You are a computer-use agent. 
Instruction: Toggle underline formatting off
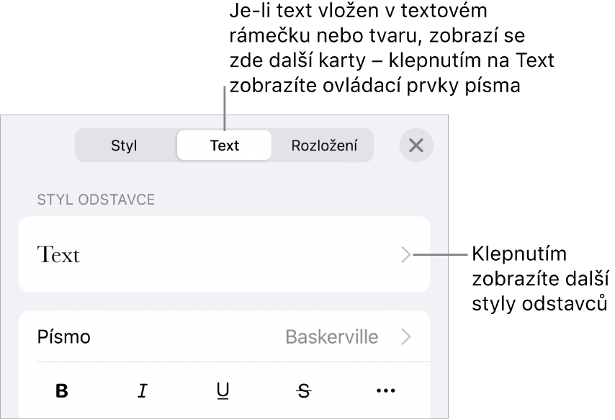(223, 392)
